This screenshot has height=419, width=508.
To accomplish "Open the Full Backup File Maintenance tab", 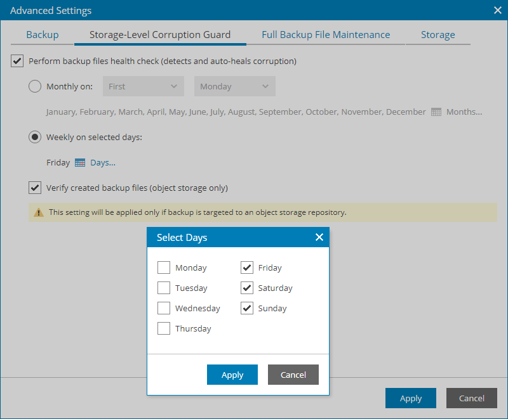I will coord(326,35).
